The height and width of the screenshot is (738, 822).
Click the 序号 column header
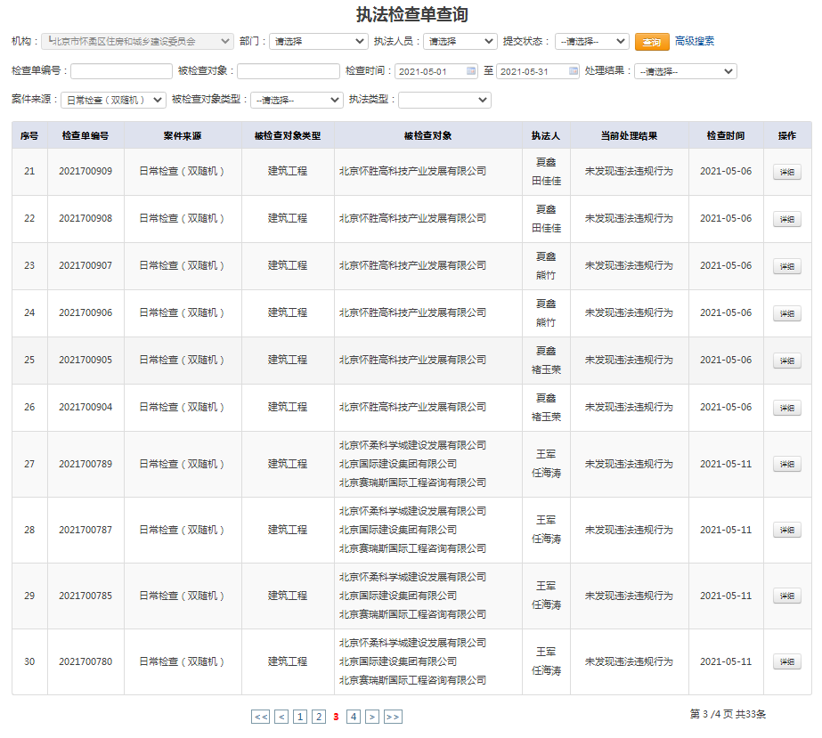click(x=29, y=135)
